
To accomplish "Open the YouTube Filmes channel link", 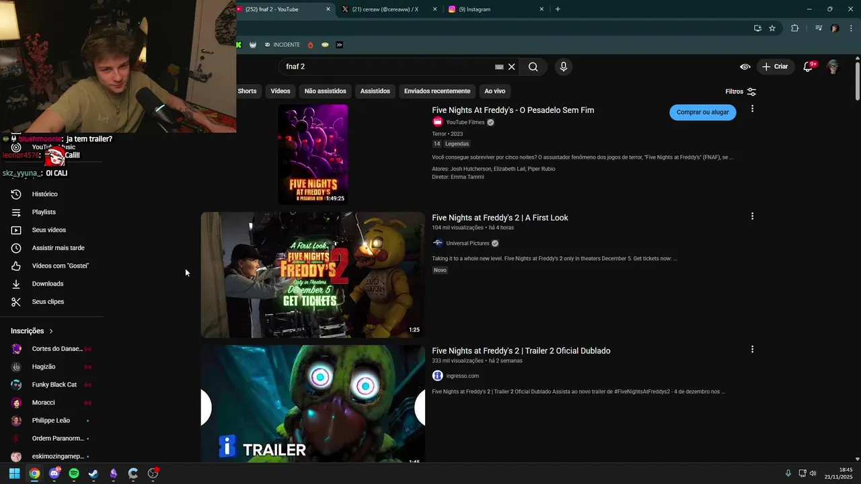I will [x=465, y=122].
